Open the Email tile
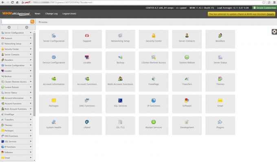The width and height of the screenshot is (277, 162). coord(220,104)
